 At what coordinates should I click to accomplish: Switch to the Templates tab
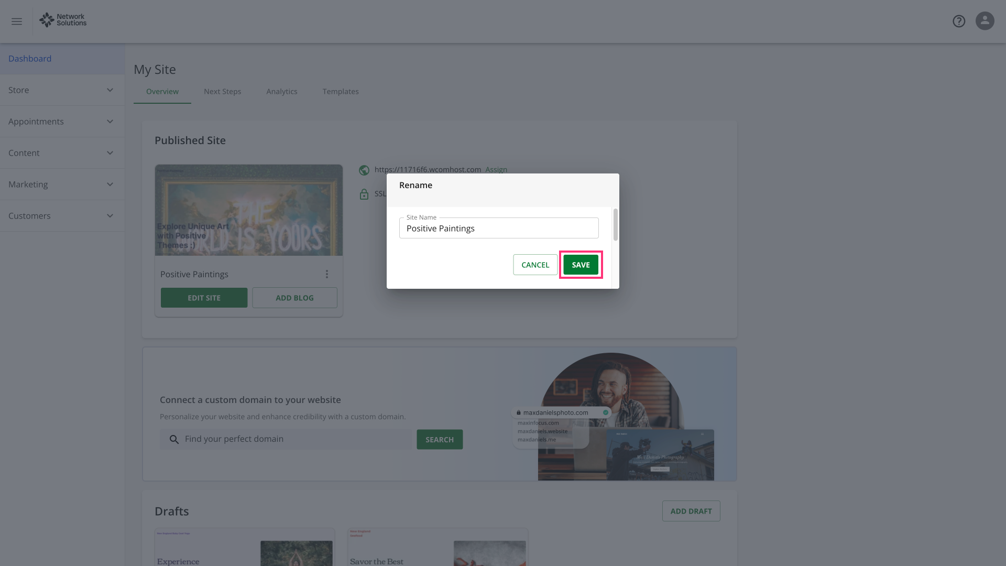(x=341, y=91)
